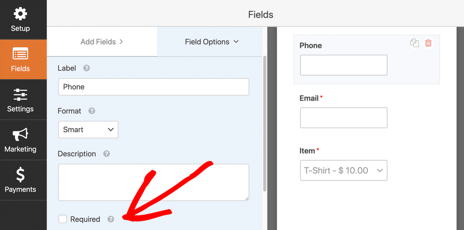Open Settings sliders icon in sidebar
Screen dimensions: 464x230
point(20,95)
